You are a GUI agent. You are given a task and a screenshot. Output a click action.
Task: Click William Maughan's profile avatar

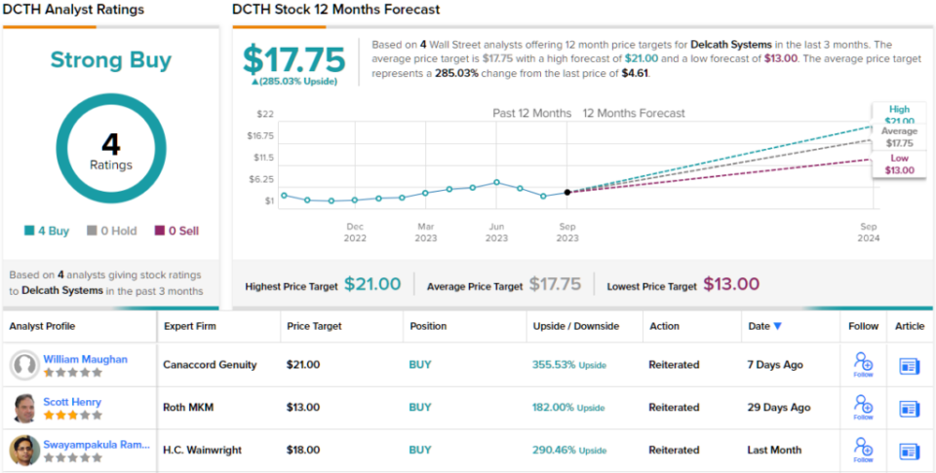pyautogui.click(x=24, y=365)
